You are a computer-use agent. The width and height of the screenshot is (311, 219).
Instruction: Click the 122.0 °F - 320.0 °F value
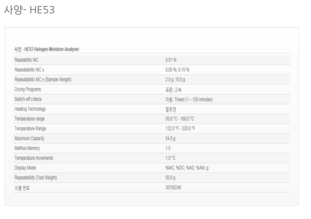(180, 129)
